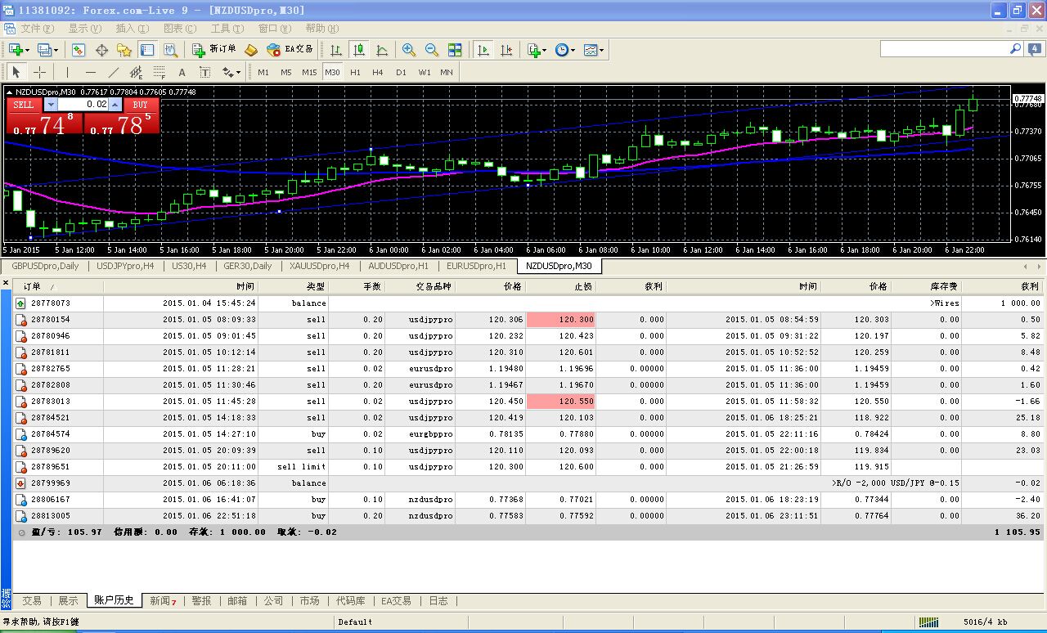Open the 图表 menu
This screenshot has width=1047, height=633.
coord(178,29)
